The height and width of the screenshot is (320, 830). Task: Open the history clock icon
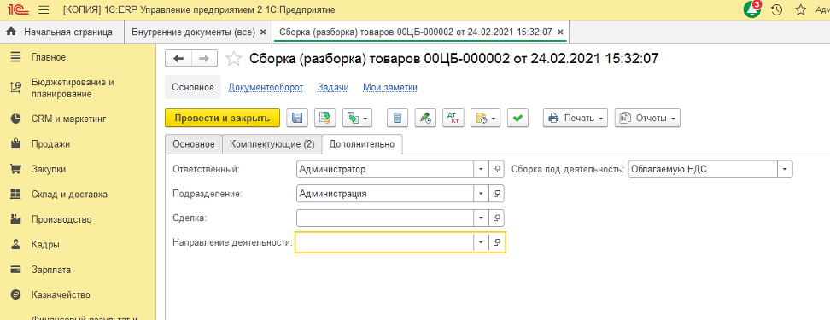coord(776,9)
